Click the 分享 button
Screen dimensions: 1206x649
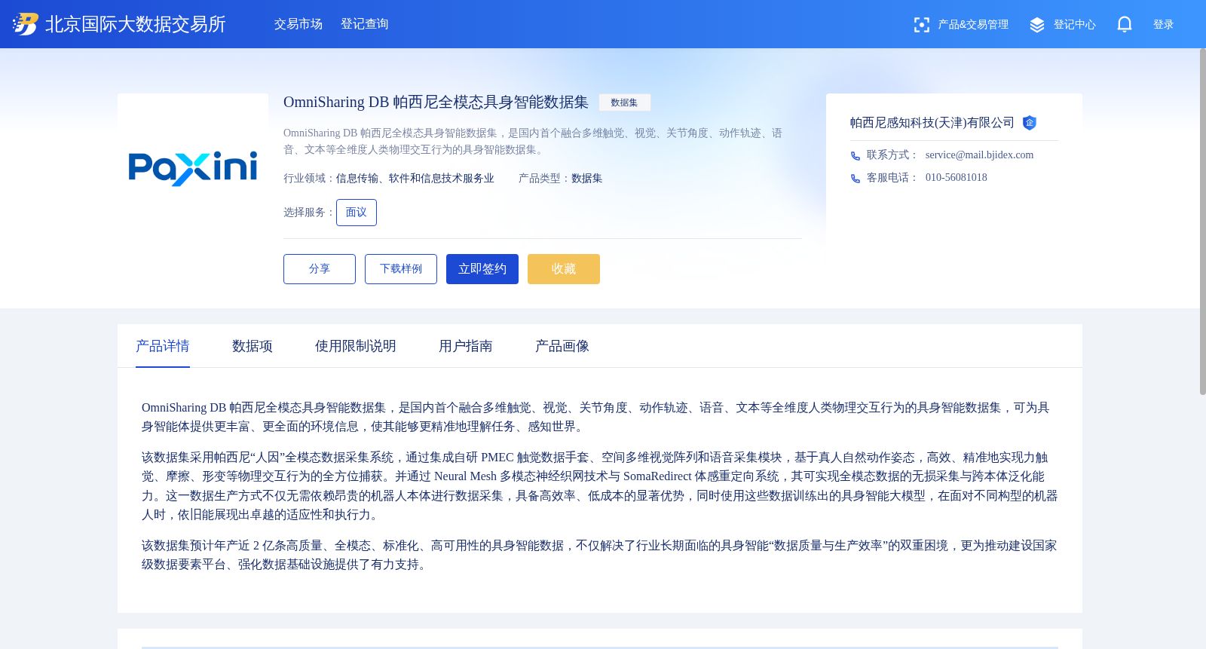click(320, 269)
